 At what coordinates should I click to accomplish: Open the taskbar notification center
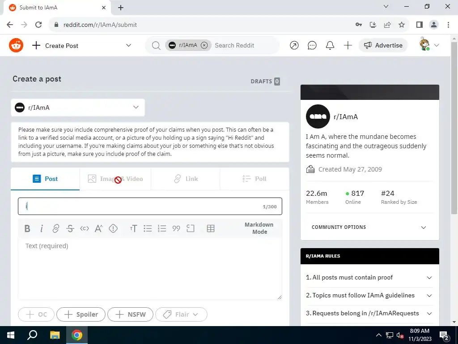coord(444,335)
